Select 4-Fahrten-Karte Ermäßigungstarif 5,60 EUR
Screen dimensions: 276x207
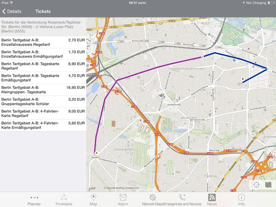[43, 125]
